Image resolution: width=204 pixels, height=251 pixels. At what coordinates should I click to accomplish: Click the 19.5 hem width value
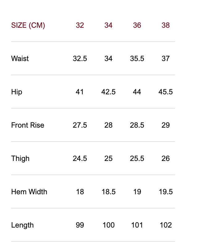tap(166, 192)
